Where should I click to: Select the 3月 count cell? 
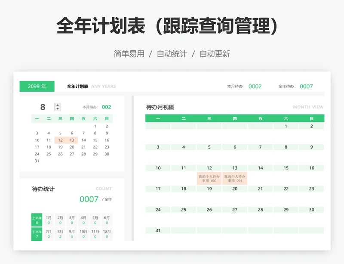72,220
